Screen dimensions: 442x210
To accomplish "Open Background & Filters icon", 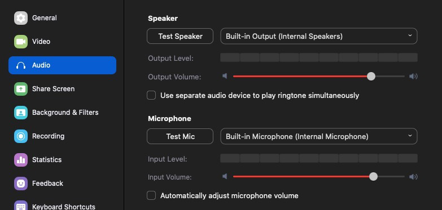I will coord(21,113).
